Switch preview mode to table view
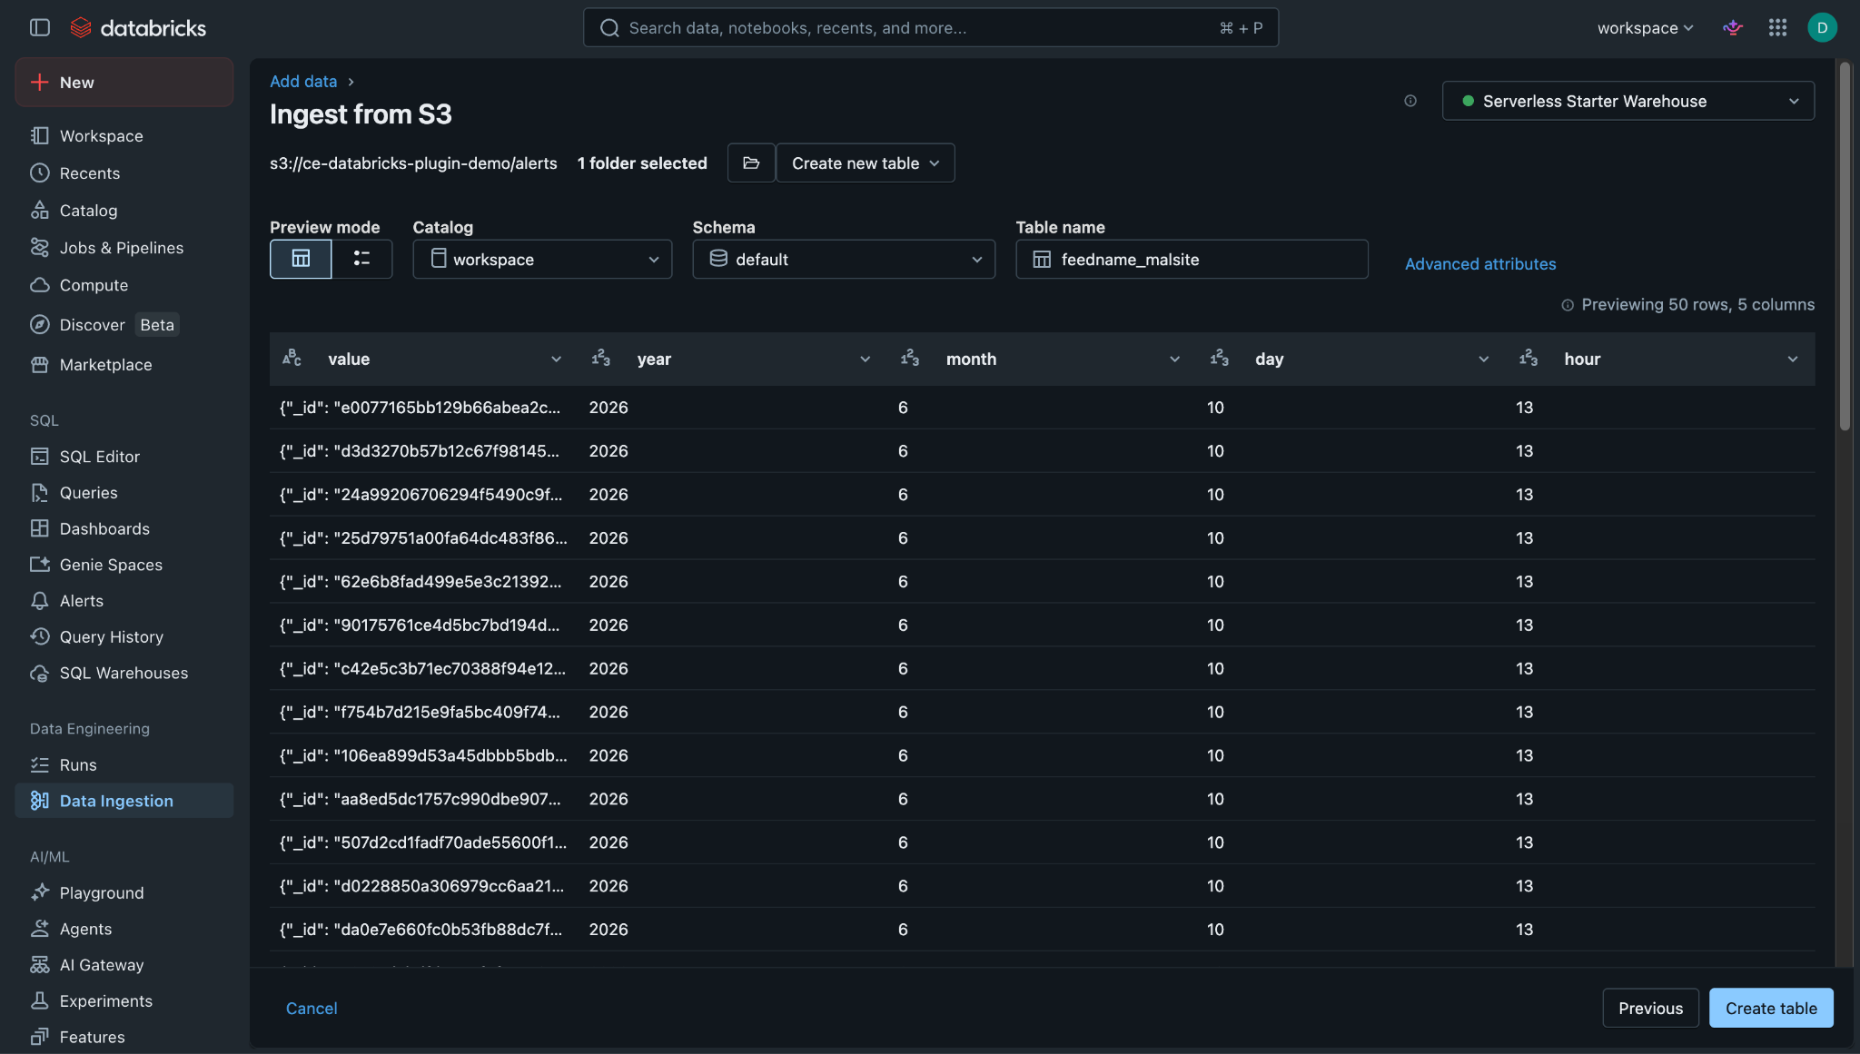This screenshot has width=1860, height=1054. [x=301, y=260]
